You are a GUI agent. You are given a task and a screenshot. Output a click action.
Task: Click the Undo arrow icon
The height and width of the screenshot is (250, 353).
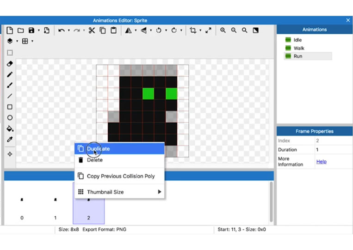tap(62, 30)
